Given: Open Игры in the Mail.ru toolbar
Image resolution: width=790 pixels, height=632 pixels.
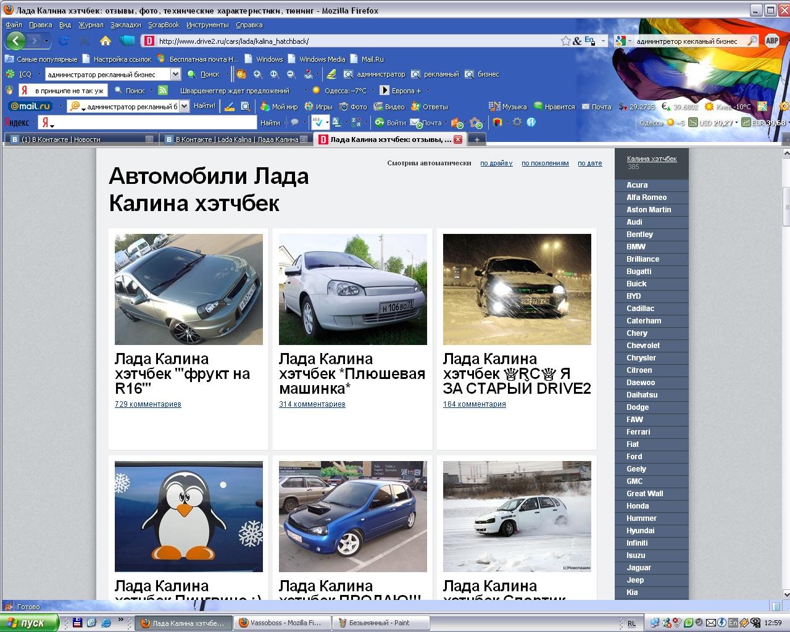Looking at the screenshot, I should tap(318, 107).
